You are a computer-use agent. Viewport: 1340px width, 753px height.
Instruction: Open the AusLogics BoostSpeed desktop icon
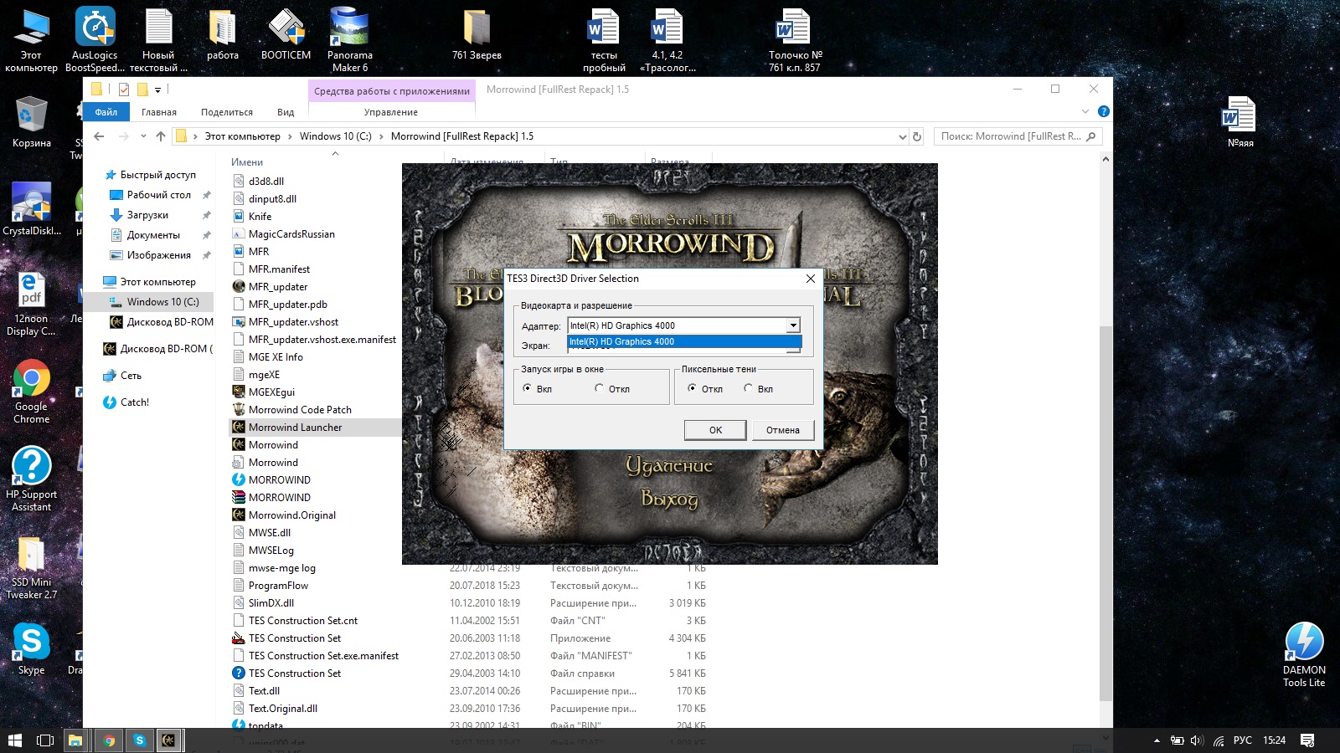click(x=95, y=39)
